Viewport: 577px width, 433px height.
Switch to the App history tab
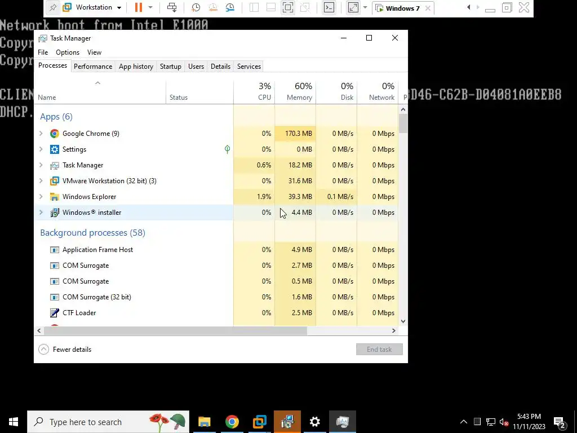[136, 67]
